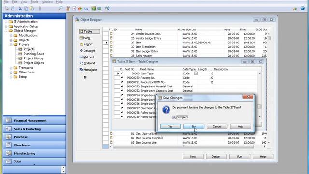This screenshot has height=174, width=309.
Task: Open the File menu
Action: [6, 2]
